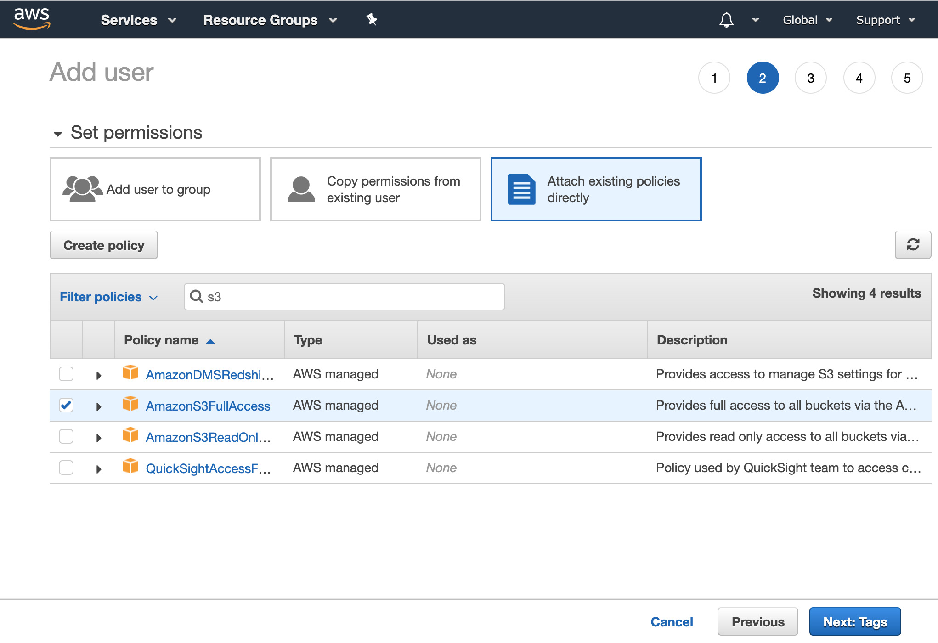Expand the QuickSightAccess policy row
Image resolution: width=938 pixels, height=643 pixels.
tap(98, 469)
